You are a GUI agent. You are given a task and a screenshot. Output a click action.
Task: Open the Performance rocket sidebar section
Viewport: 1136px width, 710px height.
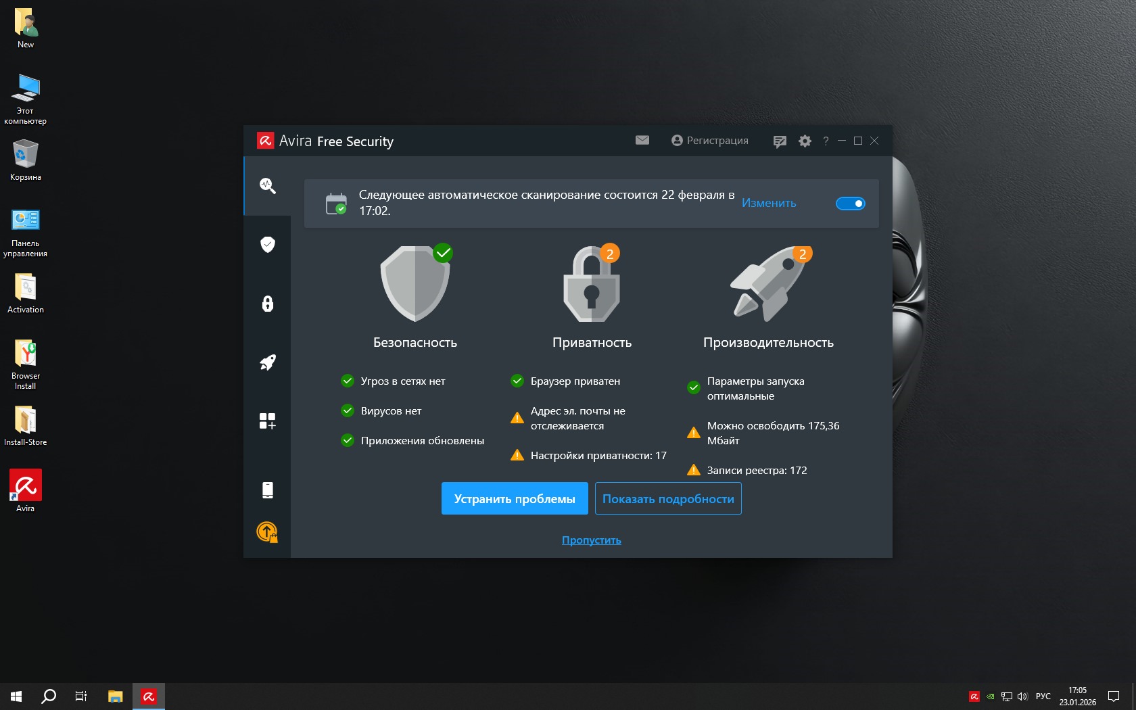pos(267,362)
